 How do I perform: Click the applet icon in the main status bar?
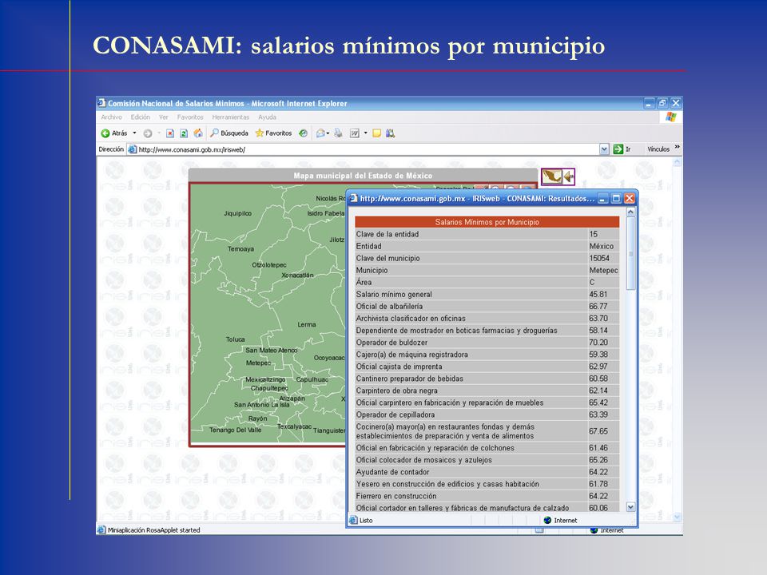click(101, 529)
